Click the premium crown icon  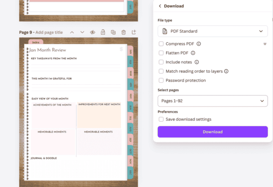coord(265,44)
